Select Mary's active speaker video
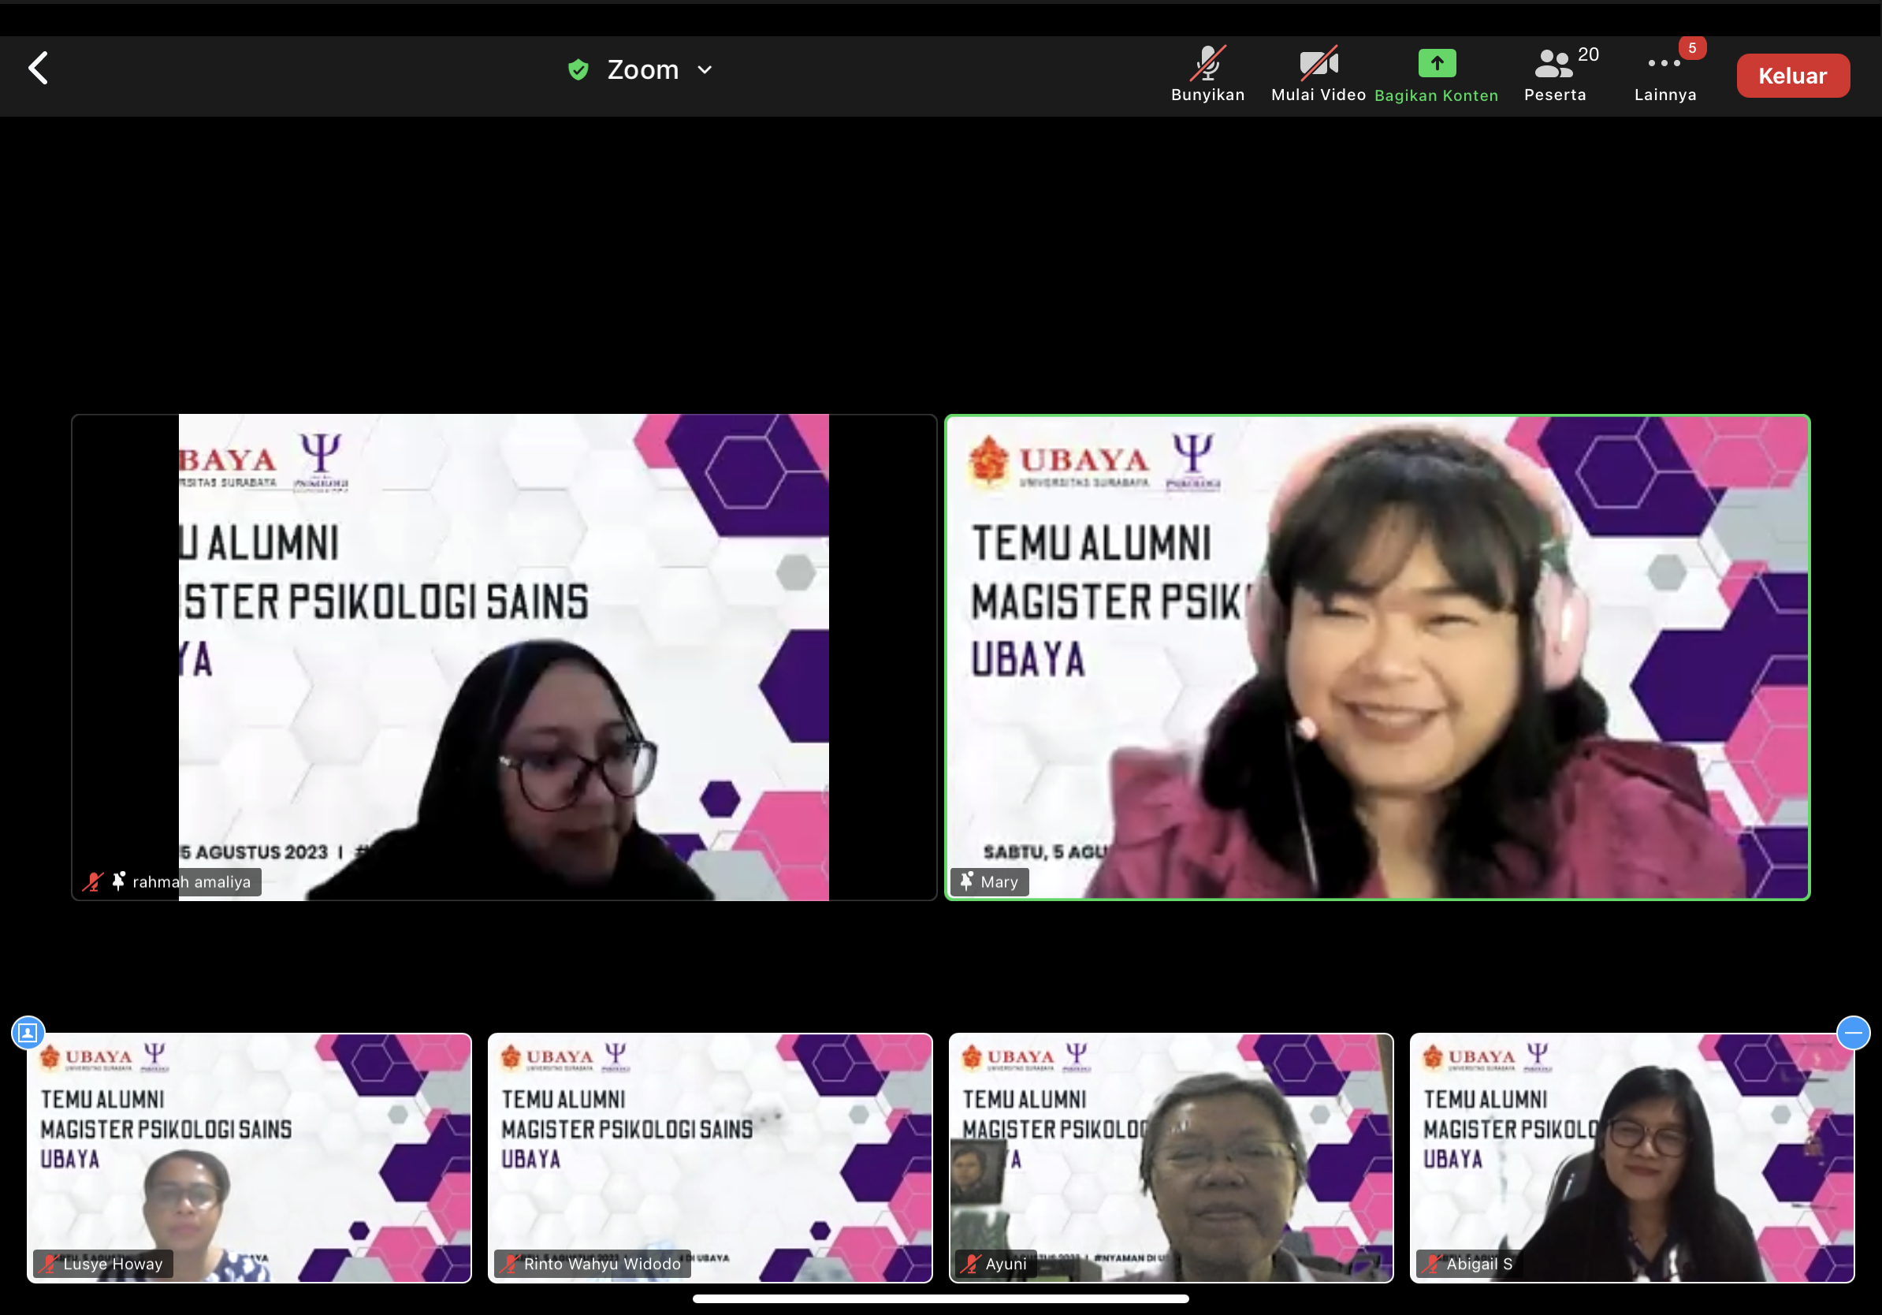 click(1377, 657)
